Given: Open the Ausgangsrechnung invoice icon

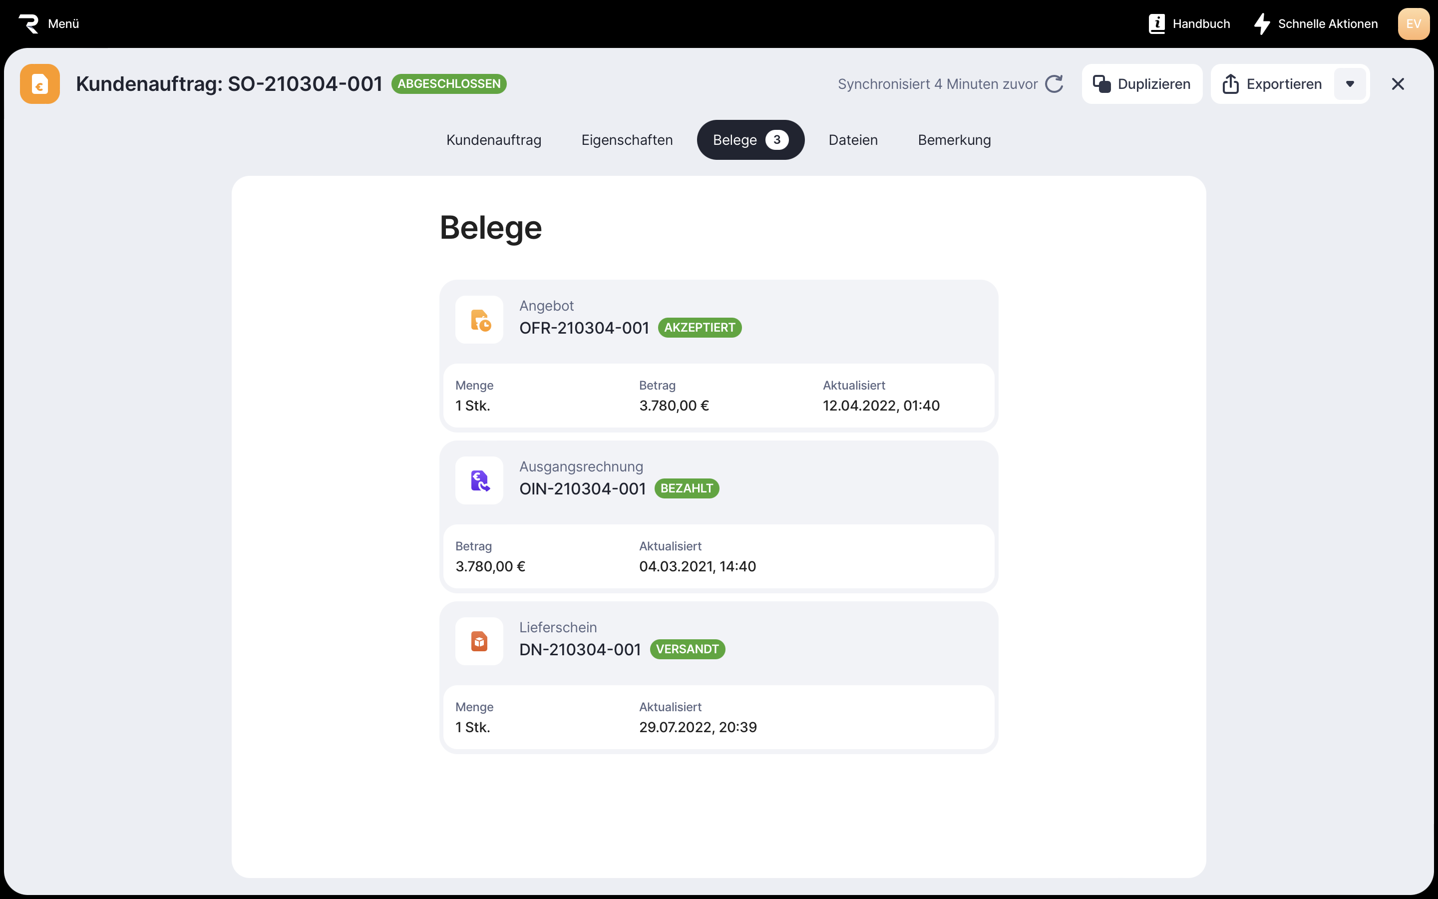Looking at the screenshot, I should click(x=479, y=480).
